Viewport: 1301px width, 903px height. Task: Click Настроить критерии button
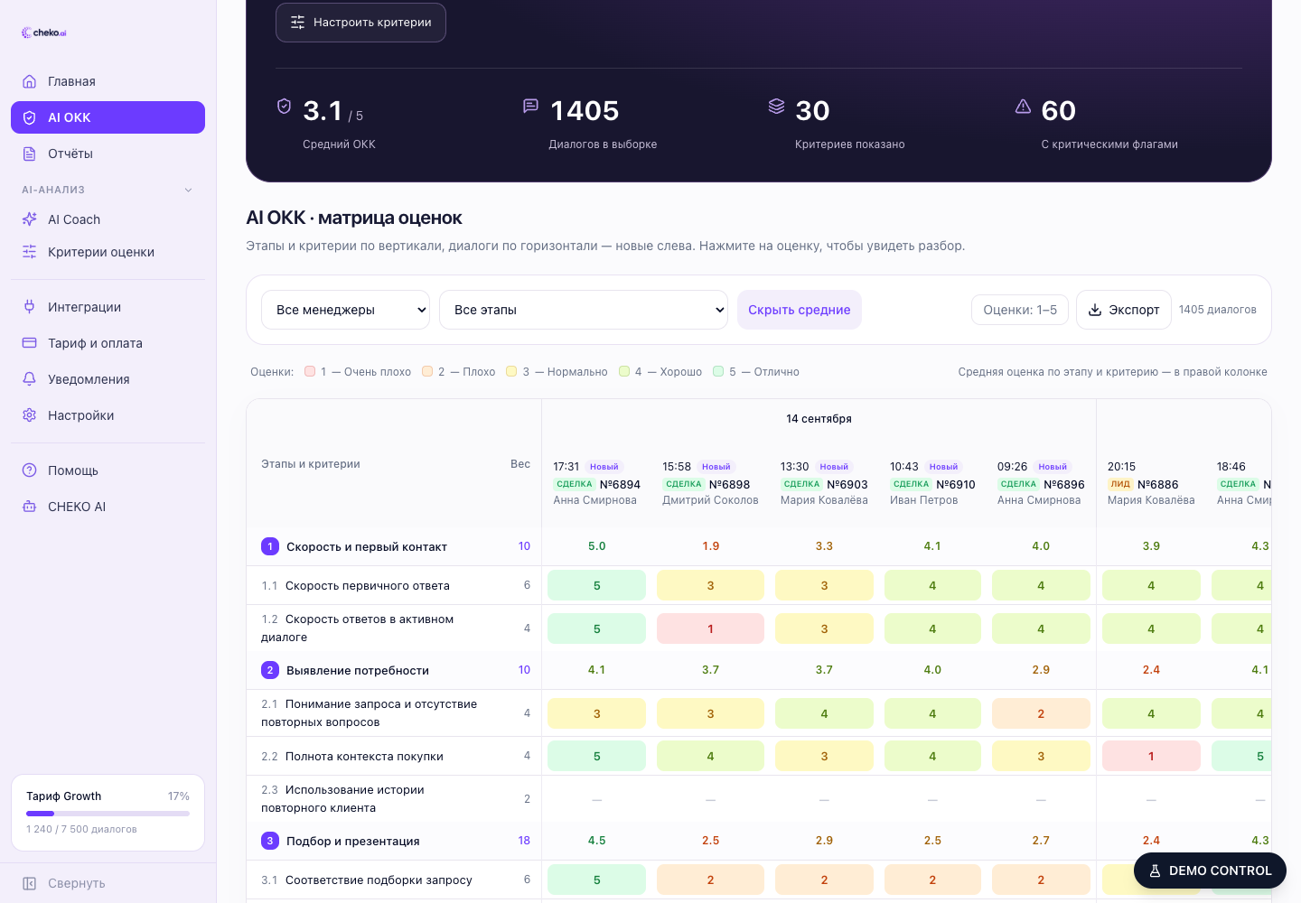click(360, 23)
